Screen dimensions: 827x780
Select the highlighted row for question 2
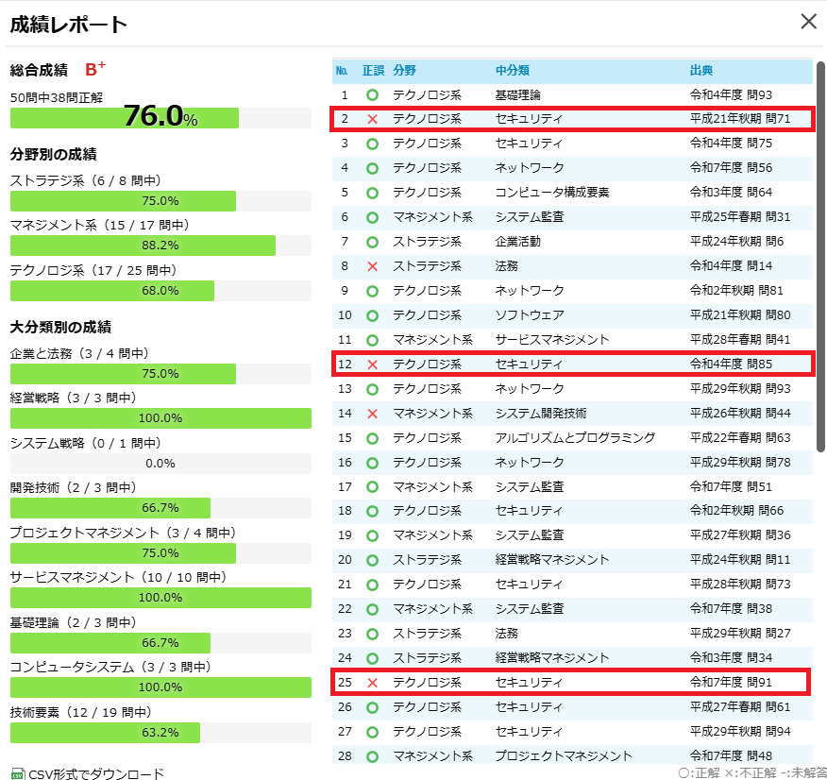(x=566, y=119)
